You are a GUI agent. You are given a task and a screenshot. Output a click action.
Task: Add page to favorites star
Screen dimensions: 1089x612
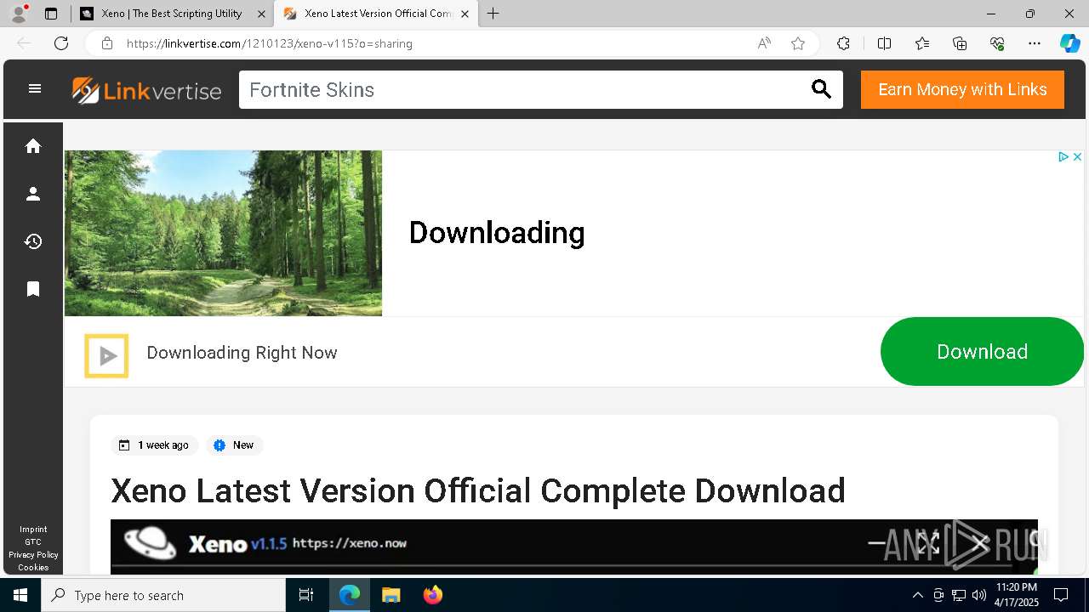[798, 43]
